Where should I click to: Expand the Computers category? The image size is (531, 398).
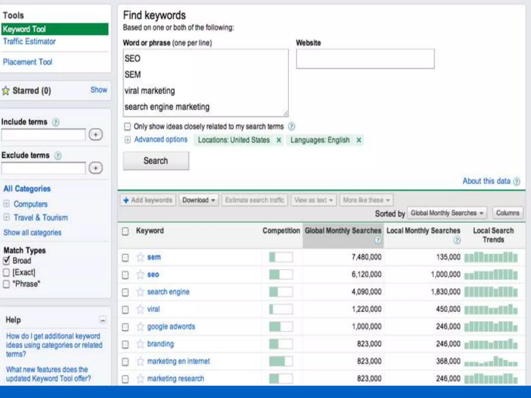point(6,204)
